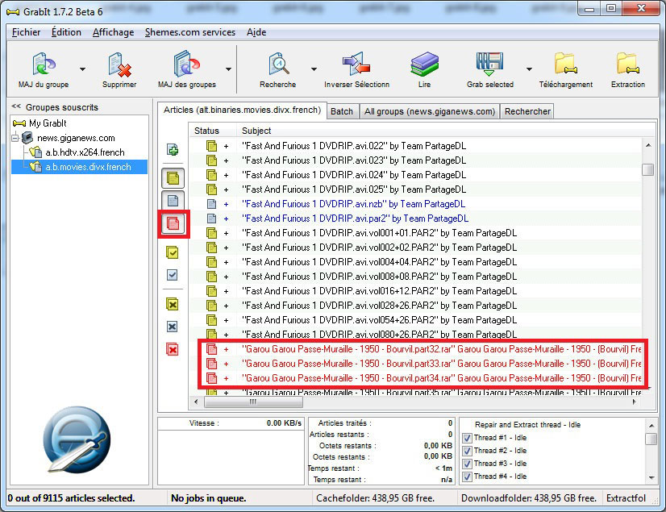
Task: Click the Supprimer toolbar icon
Action: pyautogui.click(x=119, y=65)
